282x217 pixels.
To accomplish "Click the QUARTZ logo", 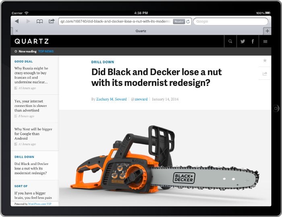I will (32, 41).
